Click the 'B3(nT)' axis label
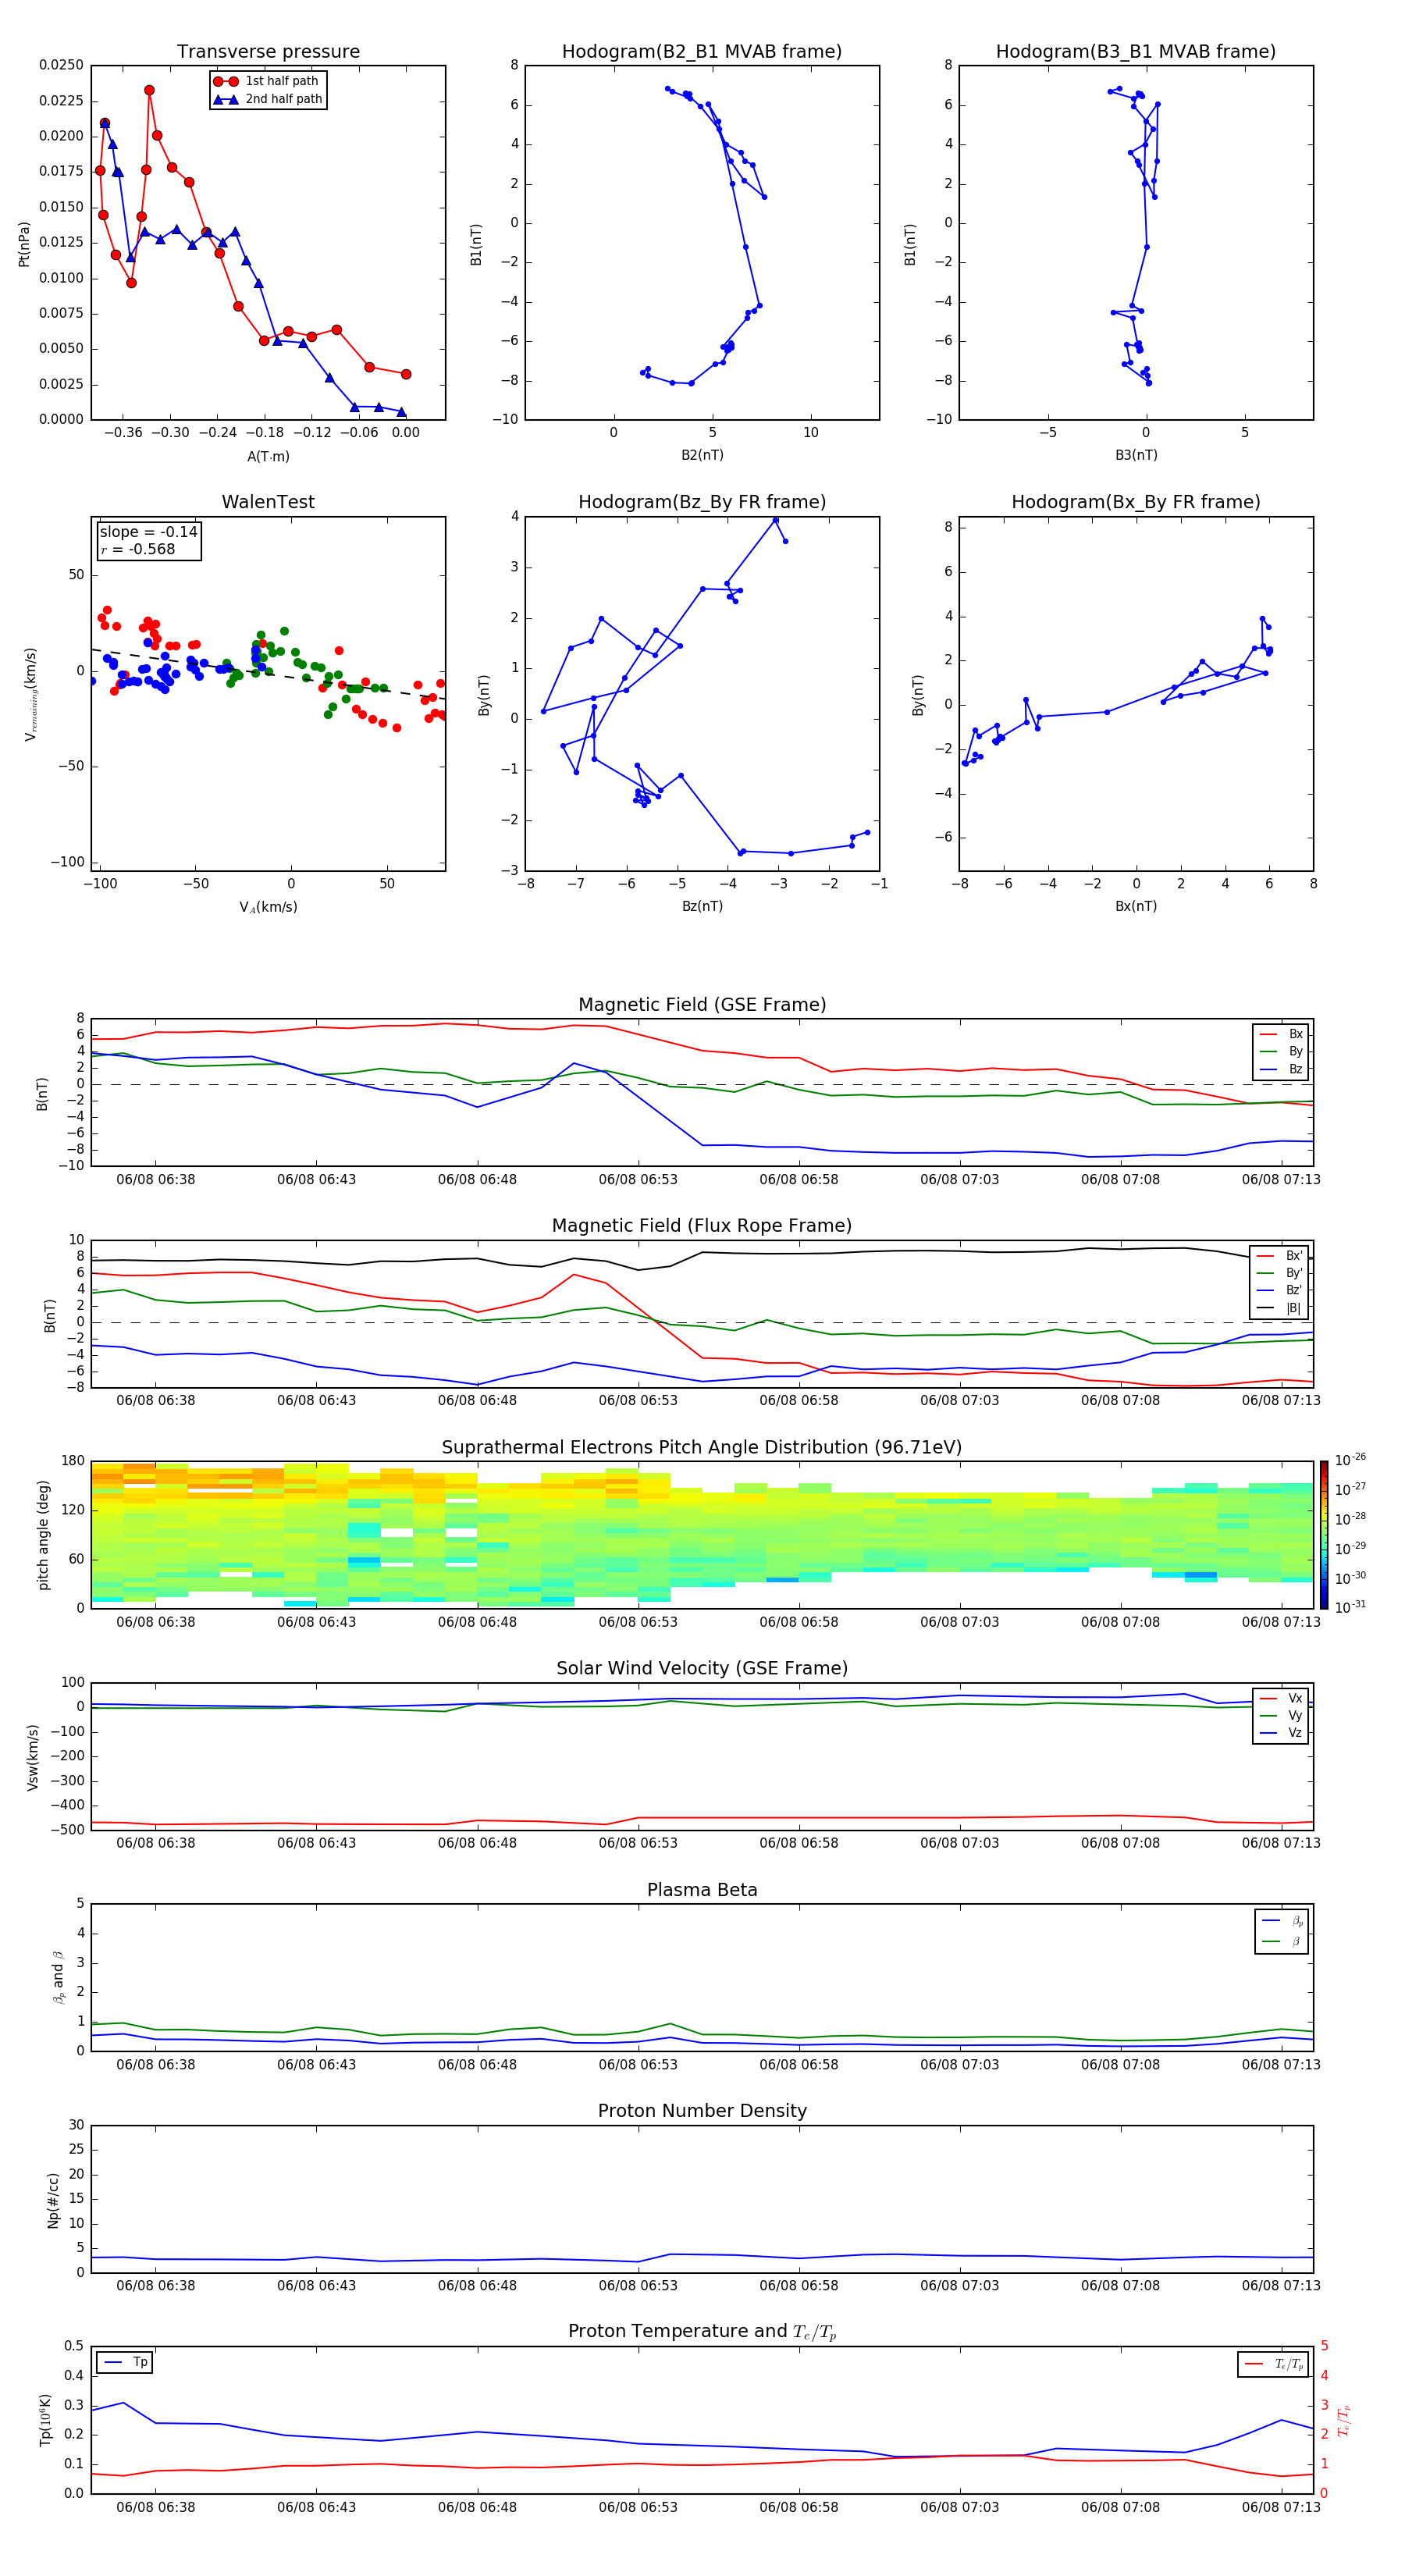 1136,455
